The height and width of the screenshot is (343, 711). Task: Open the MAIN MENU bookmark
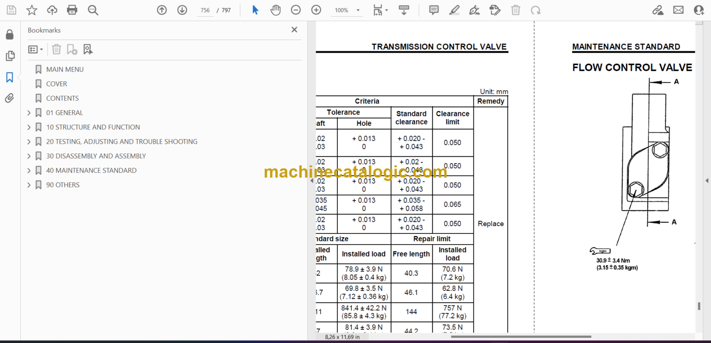coord(65,69)
